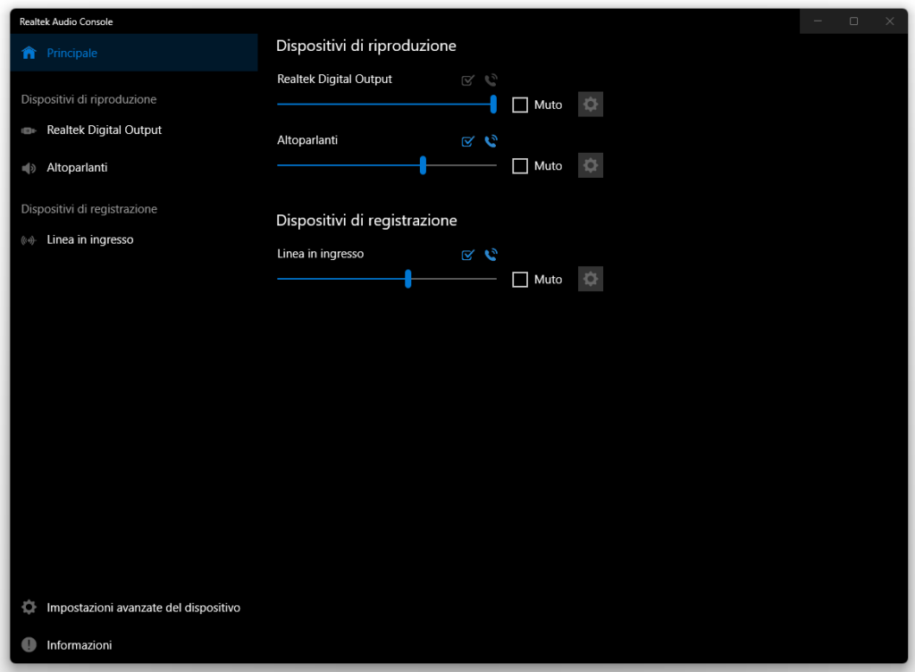Toggle Linea in ingresso communication phone icon
The height and width of the screenshot is (672, 915).
click(x=491, y=255)
